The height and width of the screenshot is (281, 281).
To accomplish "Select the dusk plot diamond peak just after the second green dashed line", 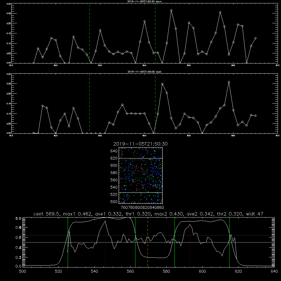I will click(x=162, y=84).
